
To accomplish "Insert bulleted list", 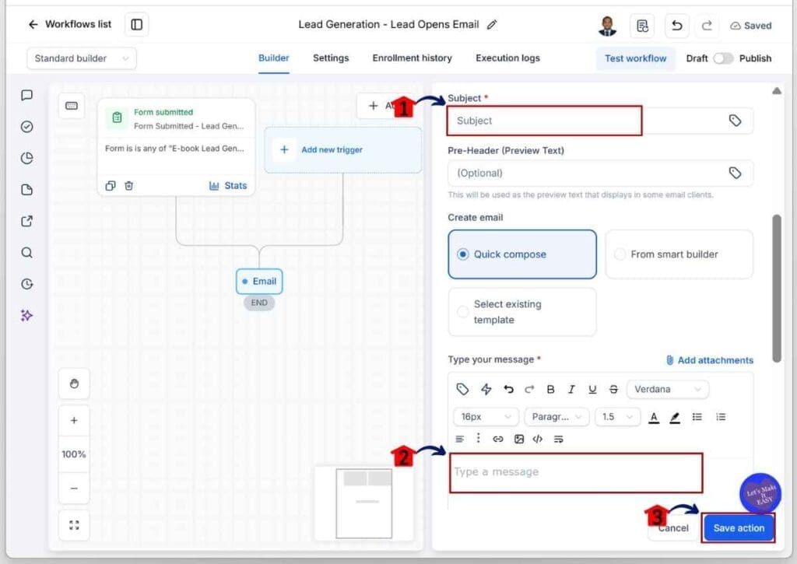I will click(x=697, y=417).
